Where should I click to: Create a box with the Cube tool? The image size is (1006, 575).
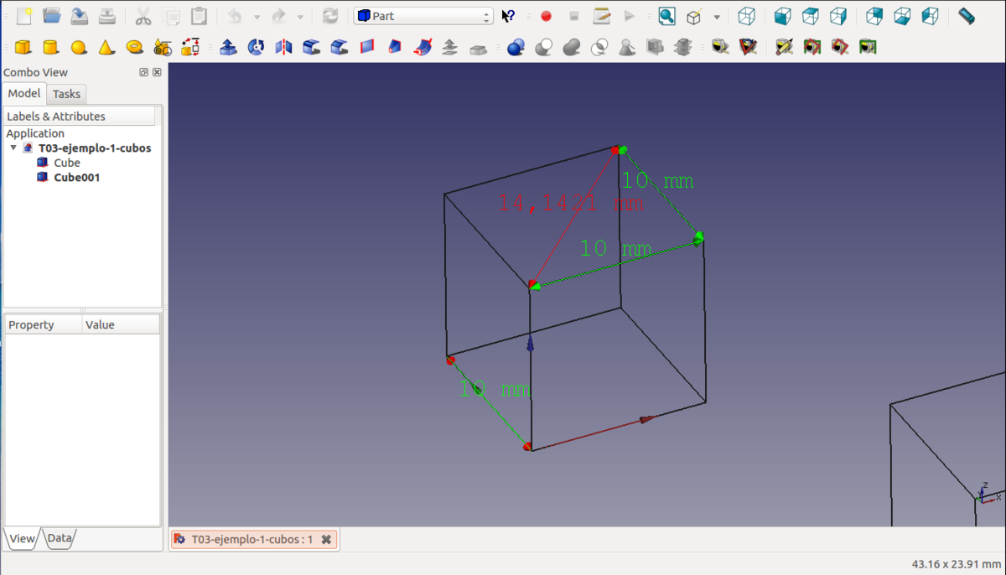click(23, 47)
